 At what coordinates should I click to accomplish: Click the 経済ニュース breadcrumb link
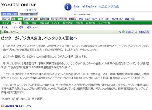(33, 27)
